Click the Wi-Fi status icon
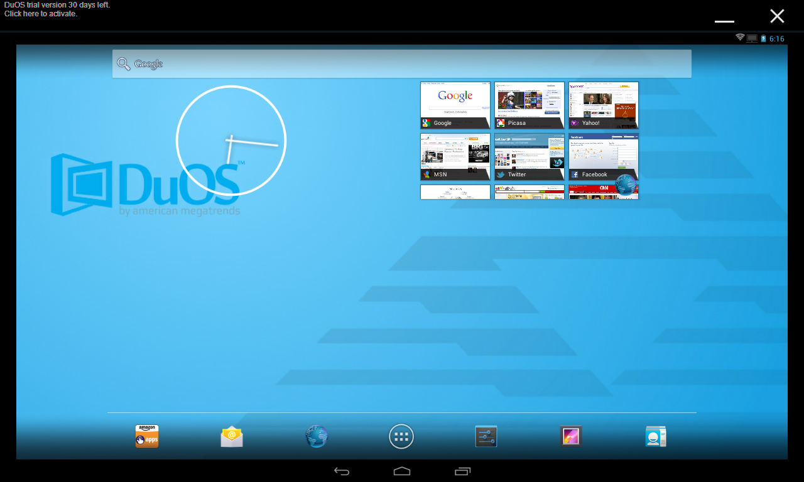This screenshot has width=804, height=482. pyautogui.click(x=740, y=38)
